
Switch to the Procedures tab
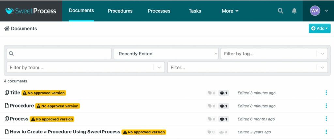pyautogui.click(x=120, y=11)
